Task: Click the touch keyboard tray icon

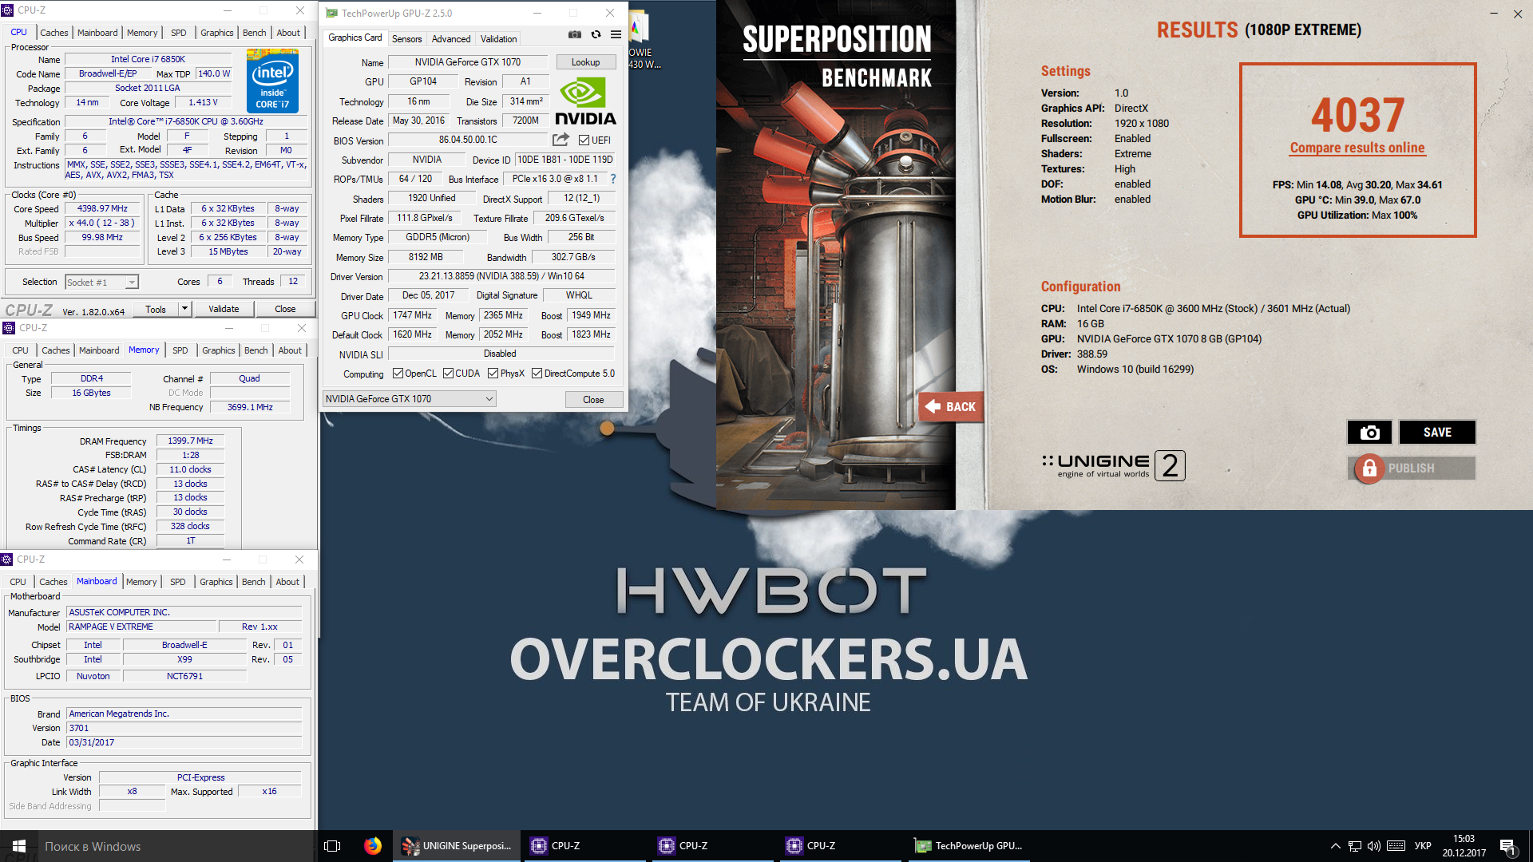Action: [1396, 846]
